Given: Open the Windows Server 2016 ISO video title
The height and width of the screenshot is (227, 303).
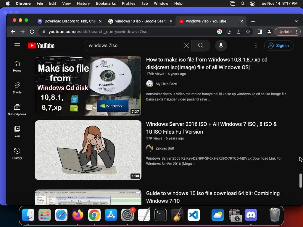Looking at the screenshot, I should [x=211, y=128].
